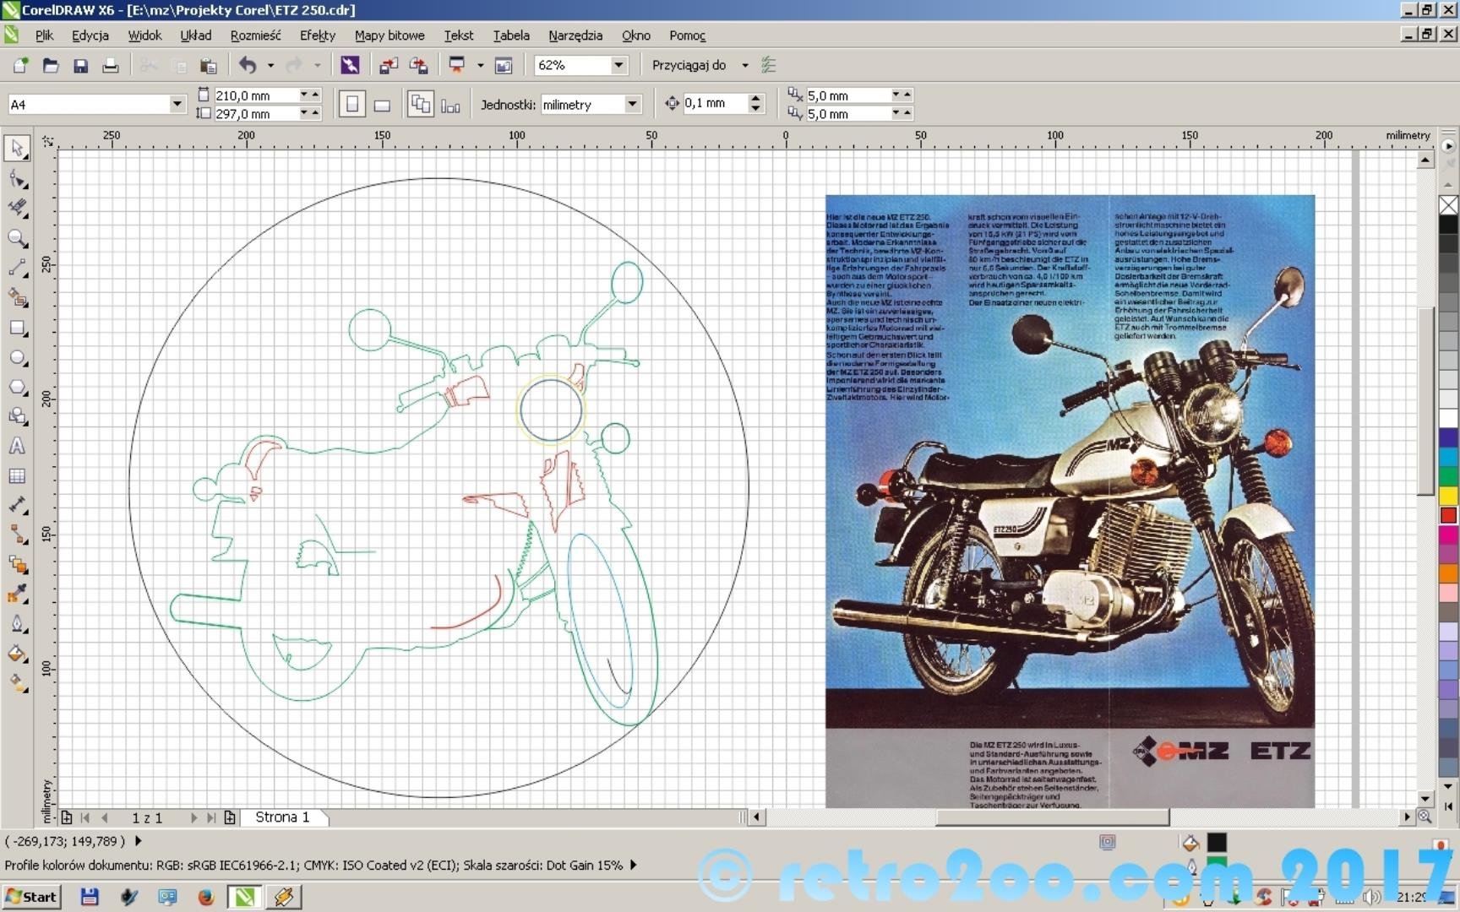
Task: Select the Pick tool in toolbox
Action: [17, 148]
